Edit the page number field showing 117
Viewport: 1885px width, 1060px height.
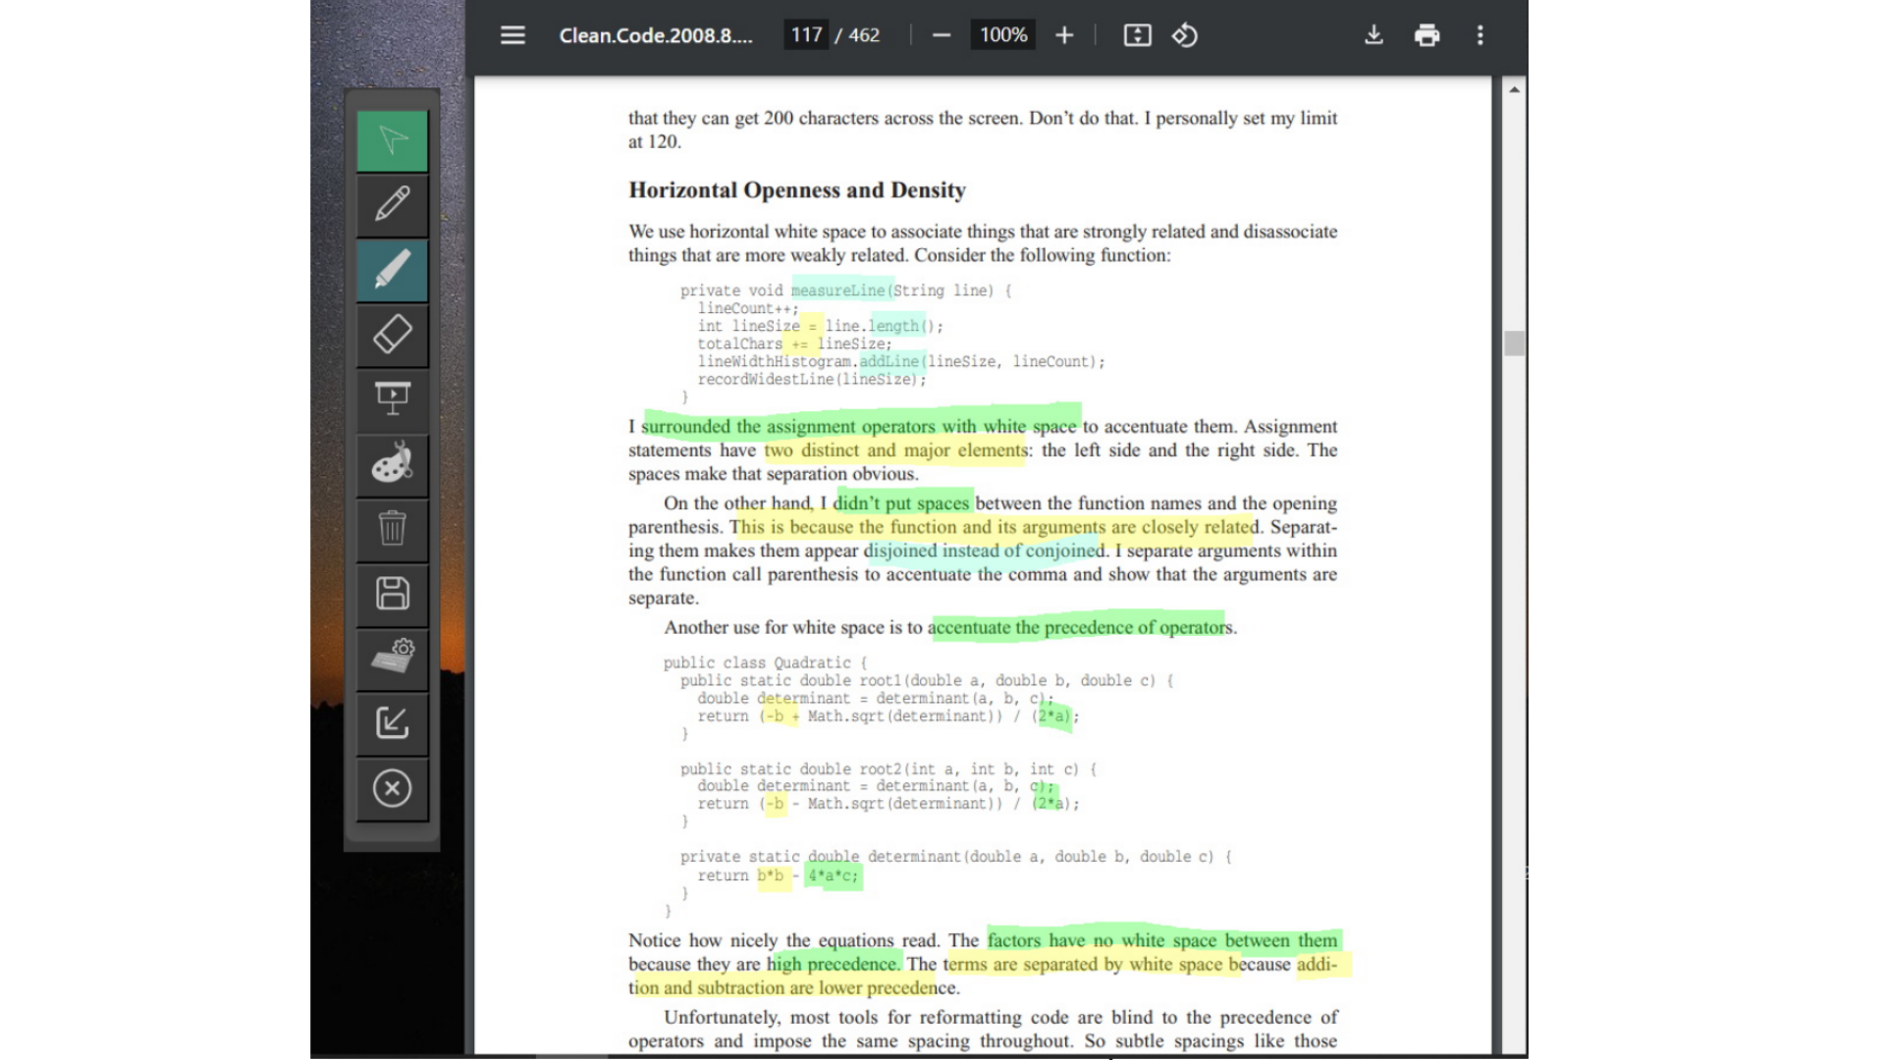(x=806, y=35)
